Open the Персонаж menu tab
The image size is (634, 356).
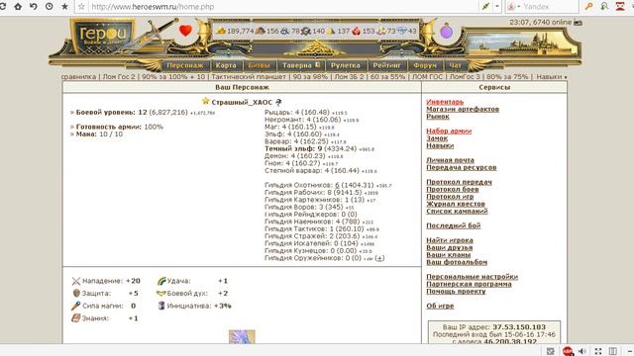(x=185, y=65)
